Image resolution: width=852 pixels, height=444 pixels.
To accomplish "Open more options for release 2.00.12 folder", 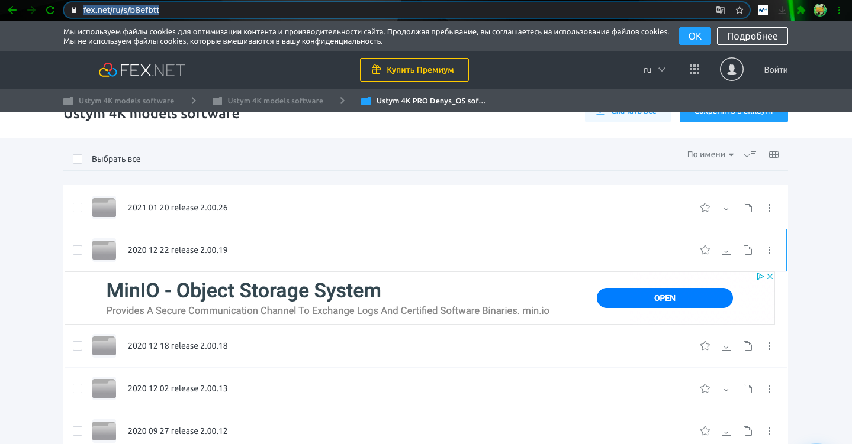I will [769, 431].
